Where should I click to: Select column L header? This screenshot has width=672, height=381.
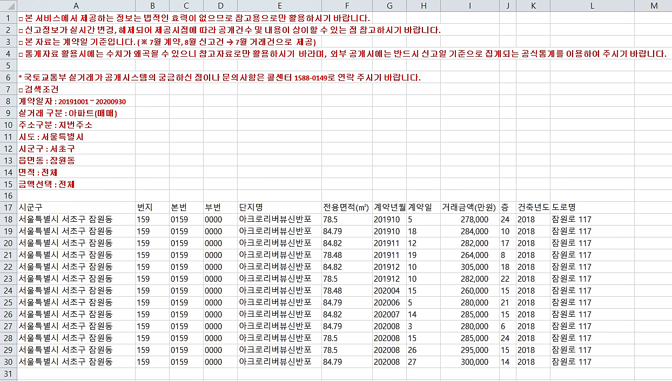pos(592,5)
